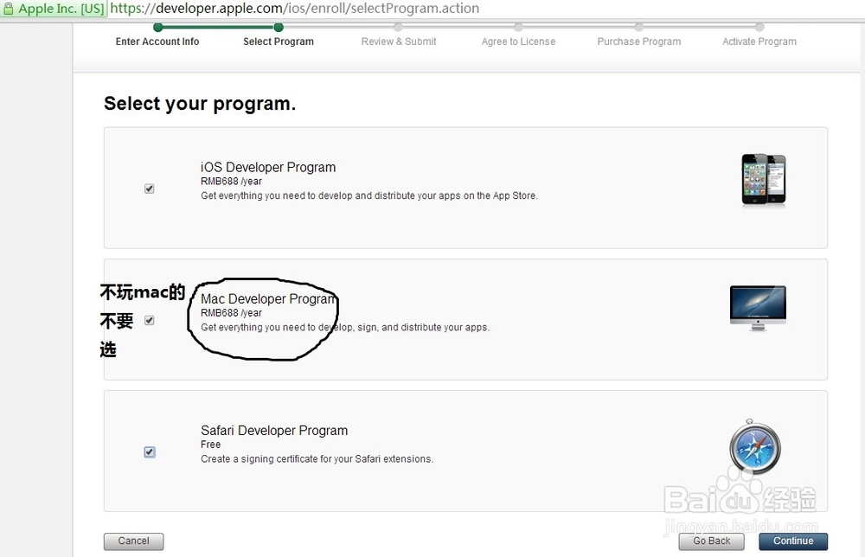The height and width of the screenshot is (557, 865).
Task: Go to Enter Account Info step
Action: (x=157, y=42)
